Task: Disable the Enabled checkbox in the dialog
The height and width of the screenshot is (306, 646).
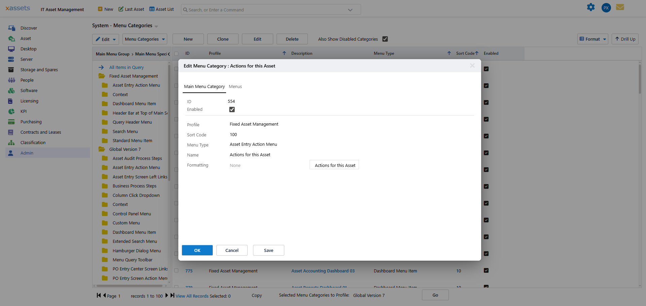Action: 232,109
